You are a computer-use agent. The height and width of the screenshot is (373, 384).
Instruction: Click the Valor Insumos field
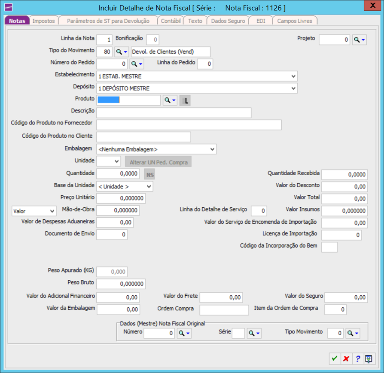coord(344,211)
